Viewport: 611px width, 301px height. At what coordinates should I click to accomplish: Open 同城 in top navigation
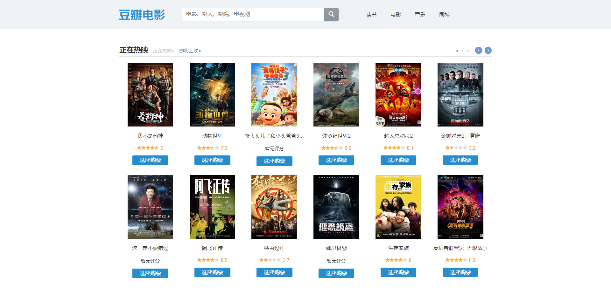pos(444,15)
